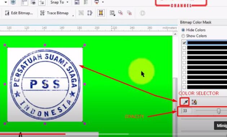The image size is (227, 137).
Task: Uncheck the first color mask checkbox
Action: pyautogui.click(x=184, y=43)
